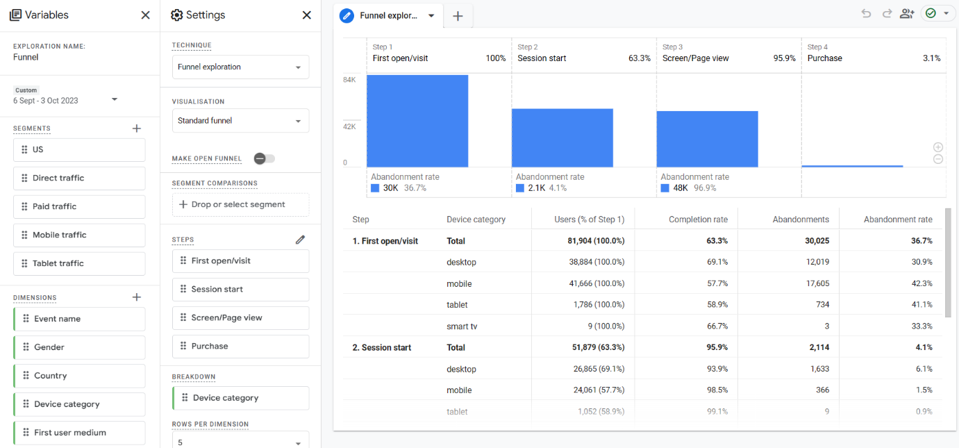This screenshot has width=959, height=448.
Task: Open the data status check dropdown
Action: pyautogui.click(x=938, y=13)
